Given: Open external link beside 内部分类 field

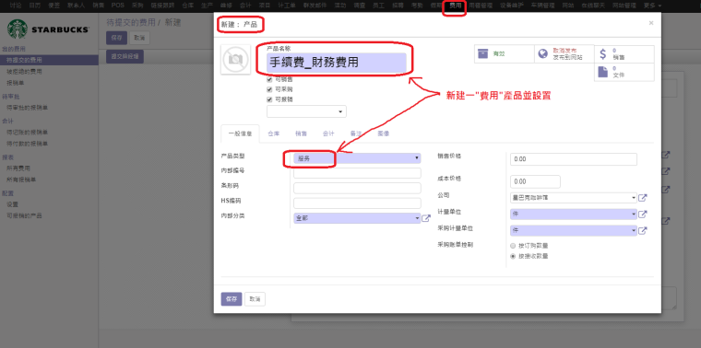Looking at the screenshot, I should pyautogui.click(x=426, y=218).
